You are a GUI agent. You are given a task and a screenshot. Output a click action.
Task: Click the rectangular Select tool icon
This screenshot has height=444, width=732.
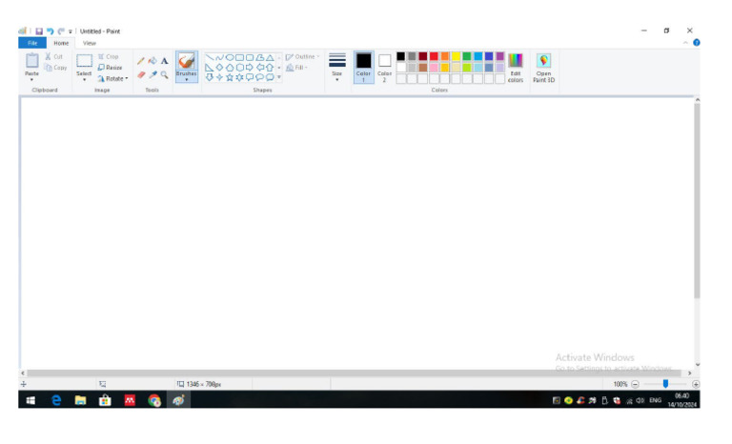[84, 61]
